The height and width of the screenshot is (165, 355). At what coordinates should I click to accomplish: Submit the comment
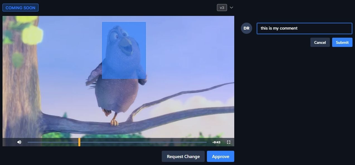tap(342, 42)
